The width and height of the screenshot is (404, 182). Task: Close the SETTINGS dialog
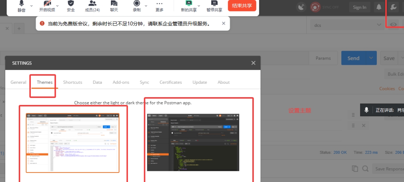253,63
